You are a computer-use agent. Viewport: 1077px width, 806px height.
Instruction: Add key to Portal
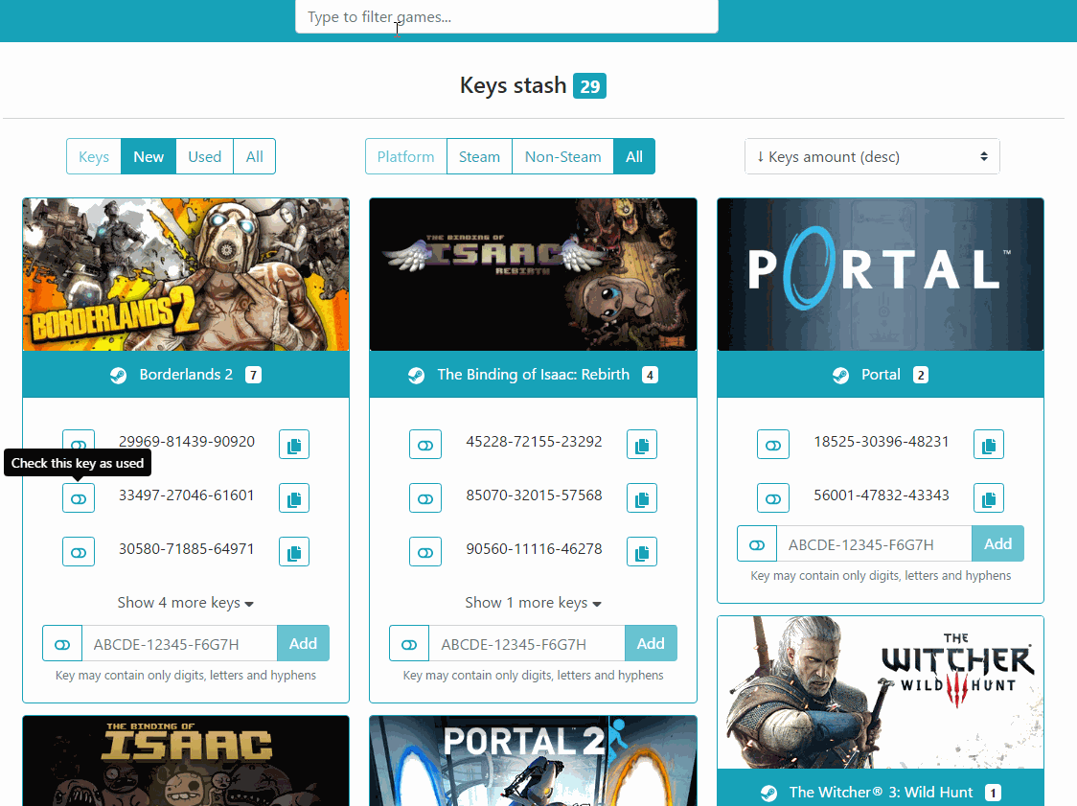(998, 543)
